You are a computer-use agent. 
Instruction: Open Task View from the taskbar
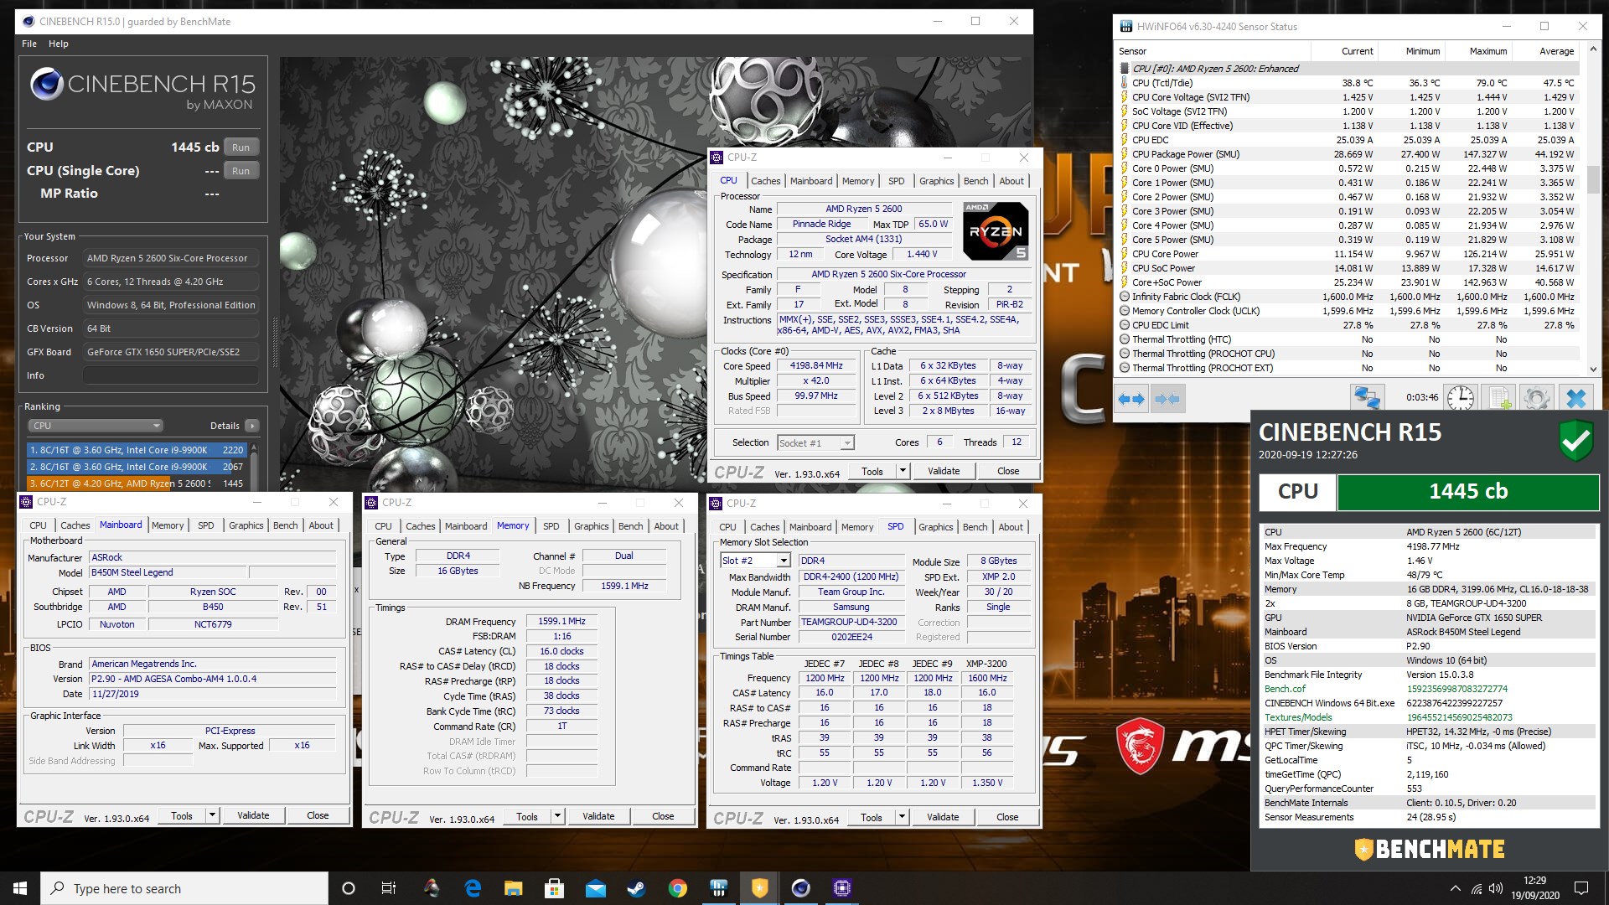coord(389,888)
